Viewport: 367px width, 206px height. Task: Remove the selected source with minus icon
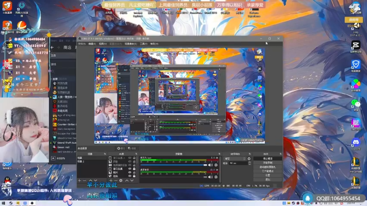(116, 180)
